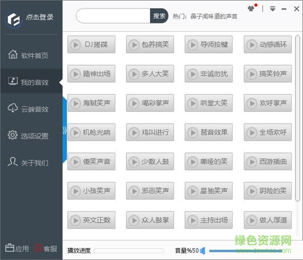
Task: Expand the blue side panel arrow handle
Action: 65,131
